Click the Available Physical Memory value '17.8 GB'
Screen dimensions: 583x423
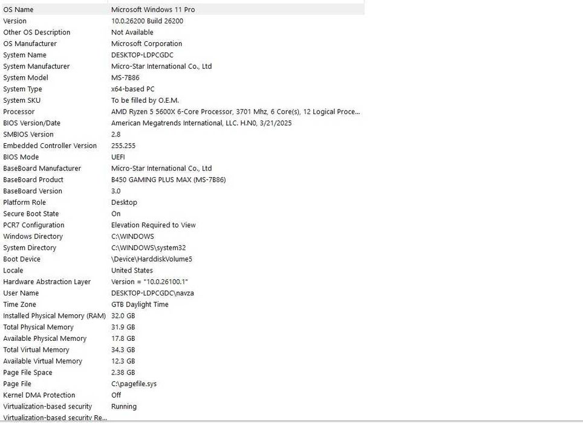[x=123, y=338]
